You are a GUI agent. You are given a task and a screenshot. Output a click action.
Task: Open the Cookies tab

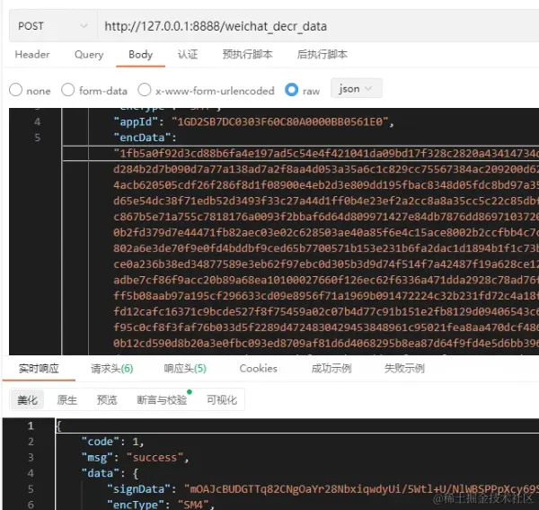pyautogui.click(x=259, y=369)
